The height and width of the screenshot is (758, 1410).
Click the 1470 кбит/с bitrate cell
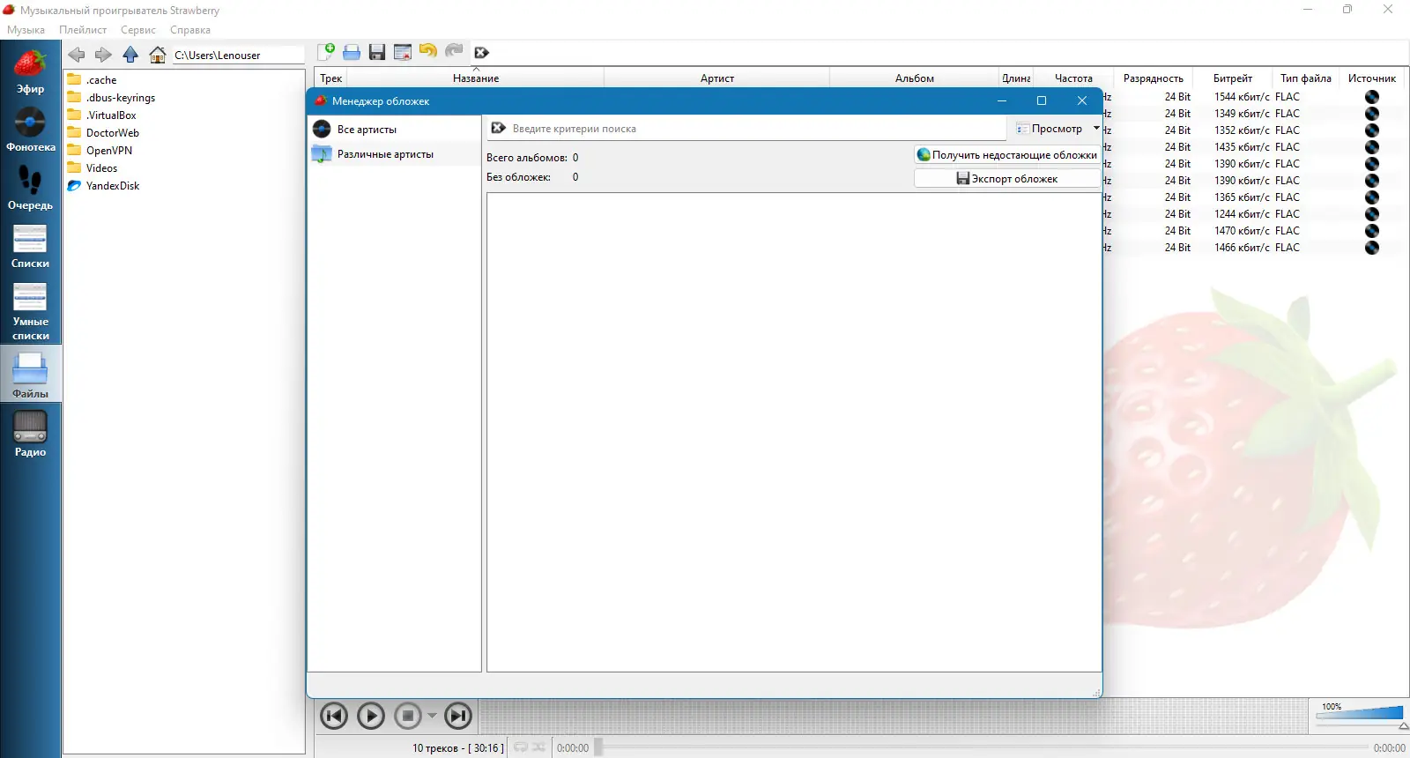[1242, 231]
